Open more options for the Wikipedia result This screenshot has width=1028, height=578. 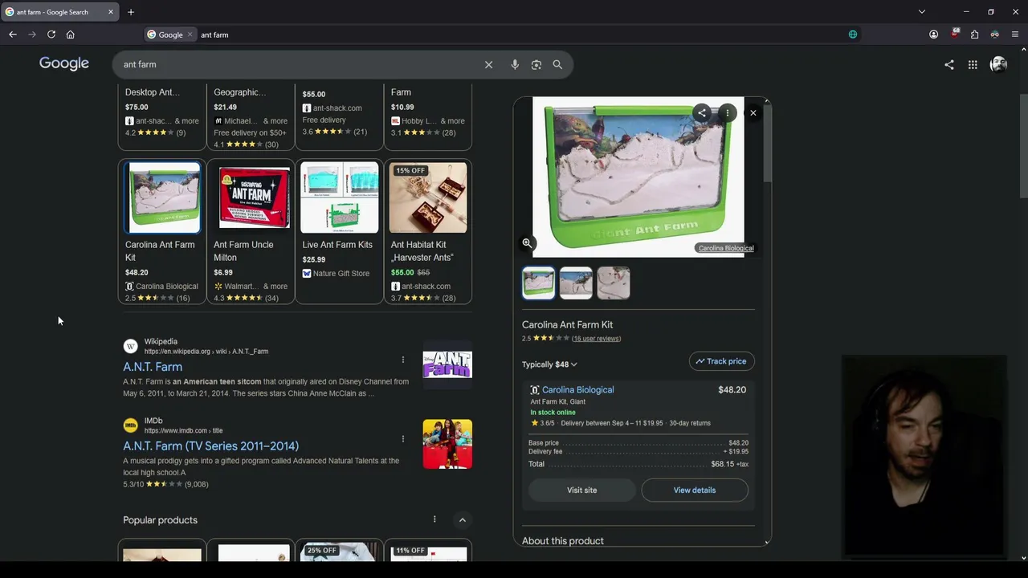(x=403, y=360)
